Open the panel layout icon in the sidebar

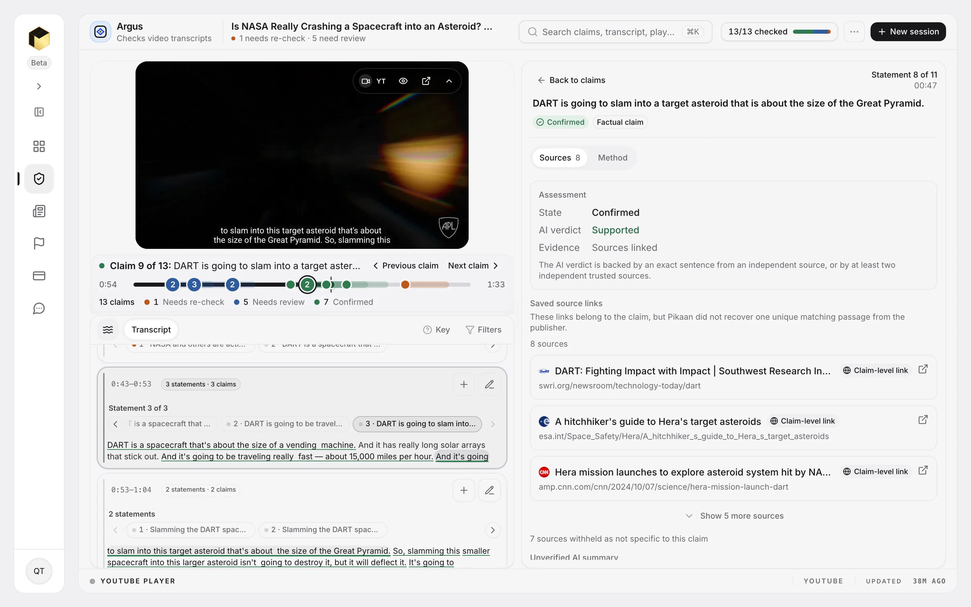(39, 112)
